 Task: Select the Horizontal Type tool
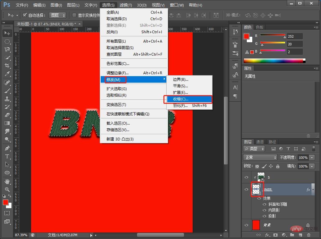pos(7,156)
